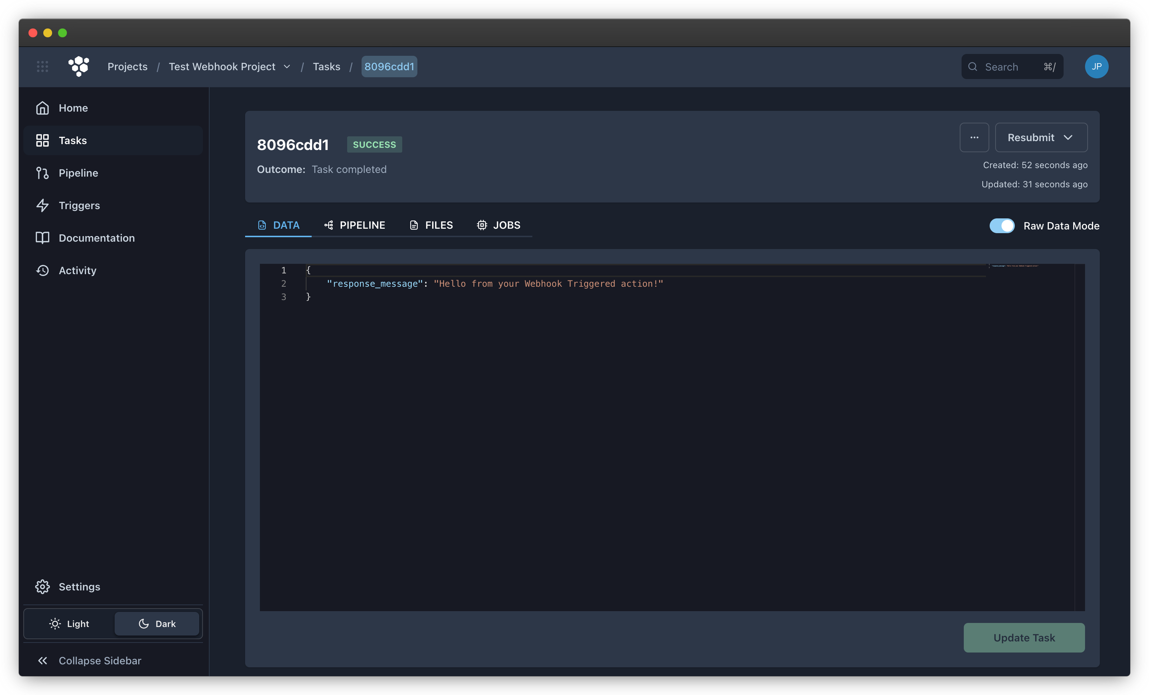Click the Pipeline sidebar icon
The image size is (1149, 695).
coord(42,172)
